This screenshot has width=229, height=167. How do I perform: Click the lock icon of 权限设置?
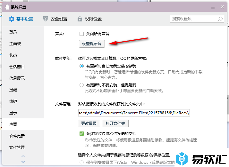pos(80,19)
